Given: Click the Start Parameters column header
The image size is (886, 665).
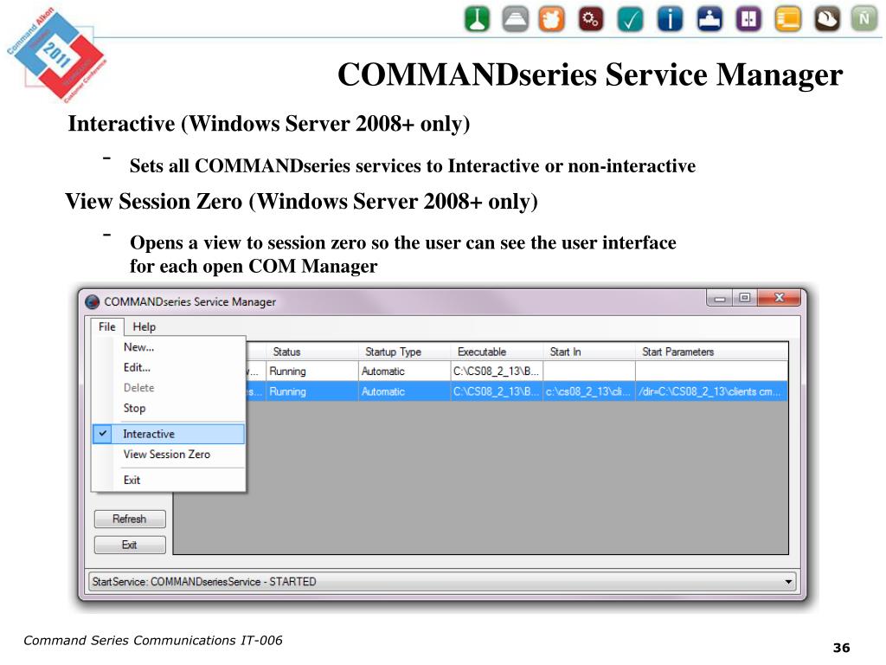Looking at the screenshot, I should click(711, 352).
